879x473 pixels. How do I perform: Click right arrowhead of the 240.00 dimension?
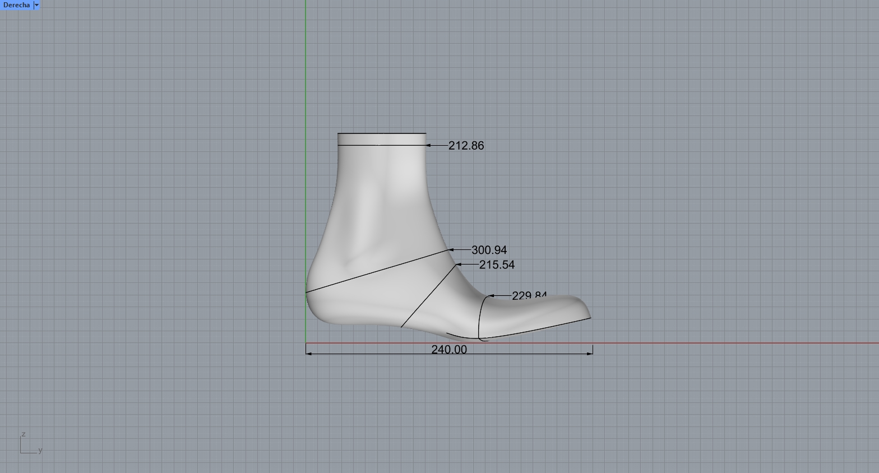(x=590, y=354)
